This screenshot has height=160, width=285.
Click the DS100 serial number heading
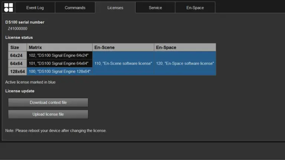pos(25,22)
